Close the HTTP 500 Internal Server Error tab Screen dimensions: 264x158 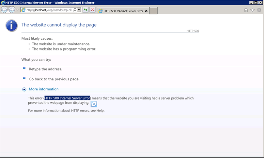coord(146,11)
